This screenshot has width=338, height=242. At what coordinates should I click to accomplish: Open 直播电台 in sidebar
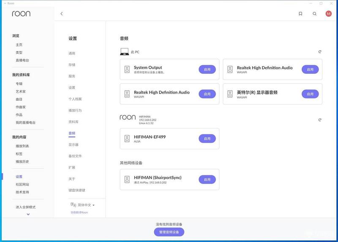click(x=22, y=60)
